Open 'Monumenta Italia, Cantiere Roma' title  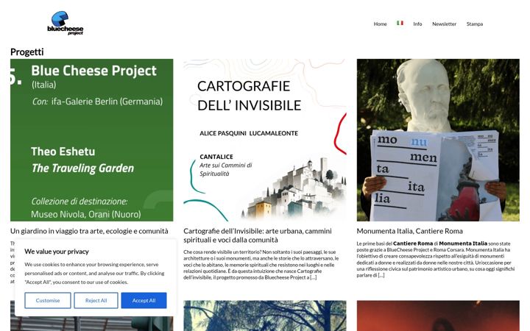[x=410, y=231]
